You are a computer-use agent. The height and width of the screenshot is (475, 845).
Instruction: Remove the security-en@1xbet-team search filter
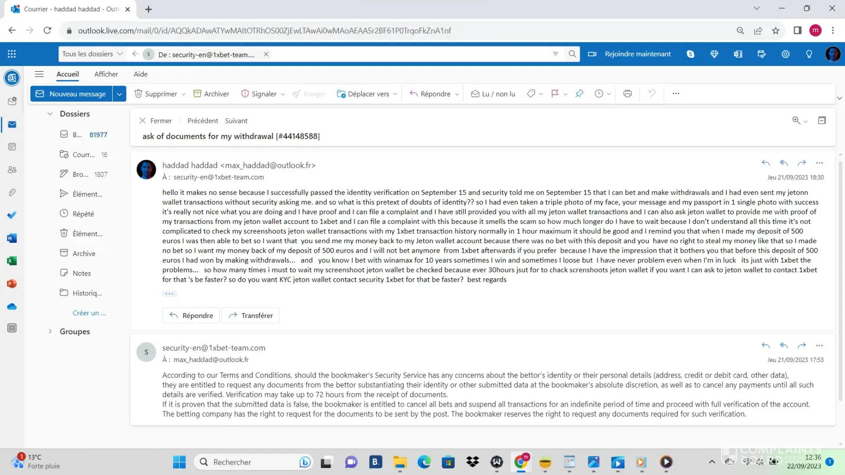click(x=266, y=54)
